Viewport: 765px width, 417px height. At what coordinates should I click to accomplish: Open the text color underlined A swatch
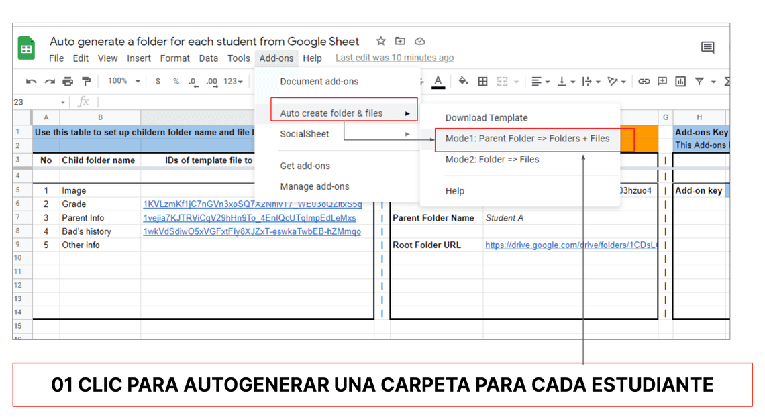(438, 82)
